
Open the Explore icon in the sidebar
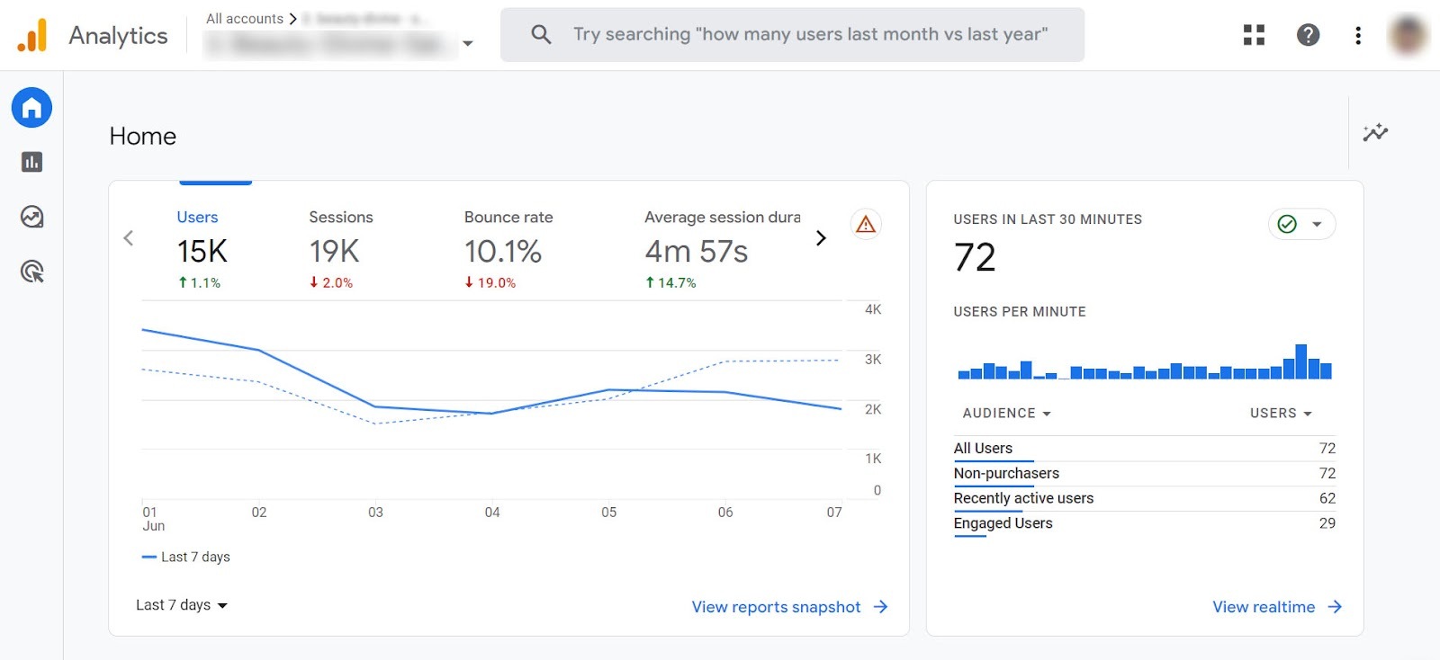point(31,217)
